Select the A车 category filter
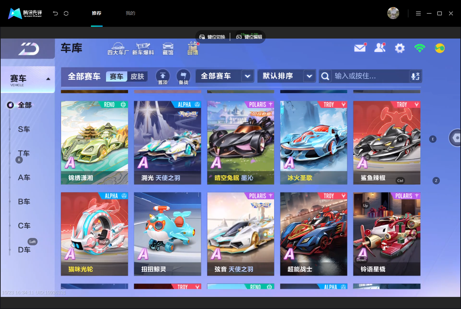Image resolution: width=461 pixels, height=309 pixels. pyautogui.click(x=24, y=178)
